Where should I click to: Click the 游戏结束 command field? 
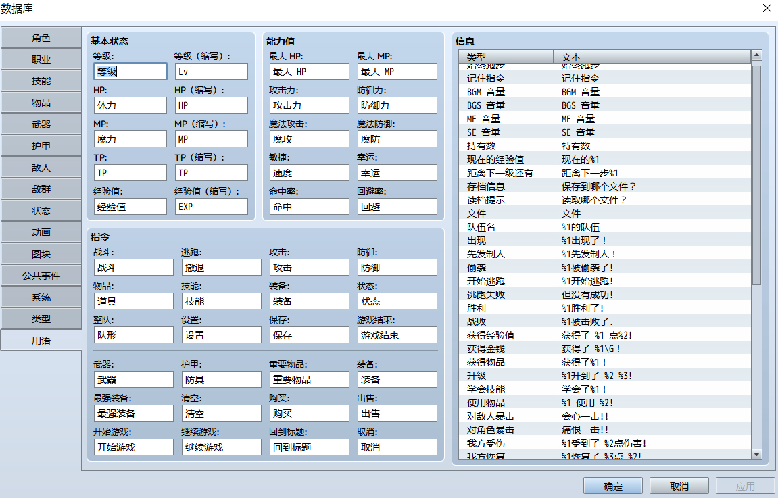click(397, 334)
